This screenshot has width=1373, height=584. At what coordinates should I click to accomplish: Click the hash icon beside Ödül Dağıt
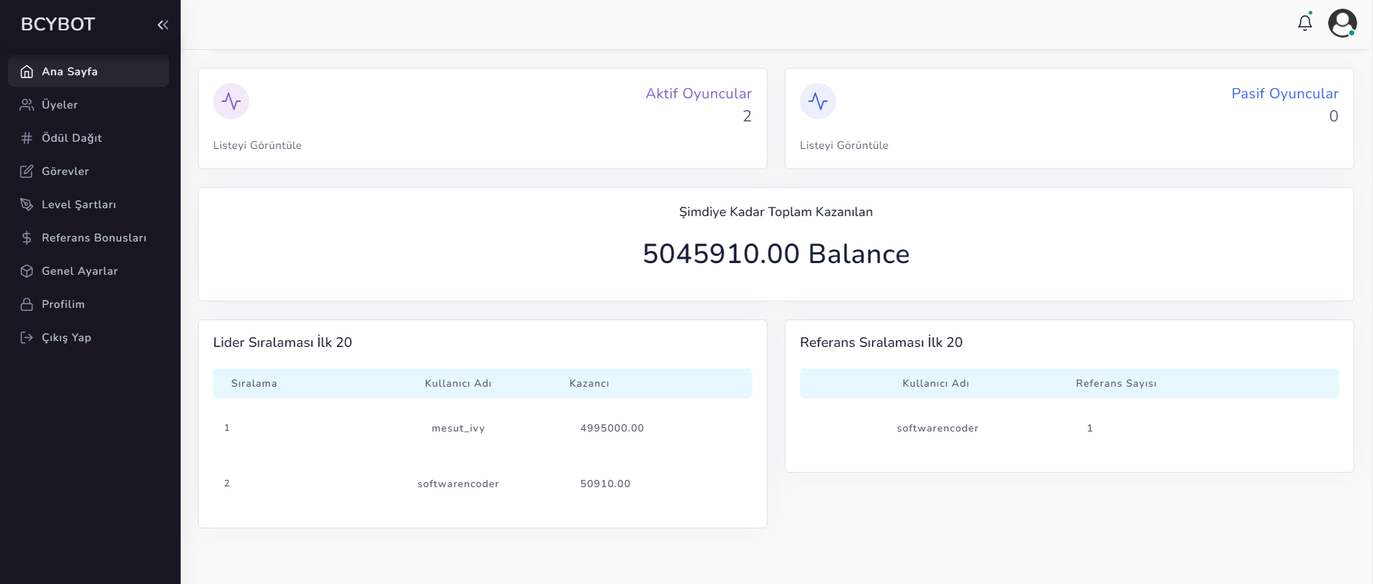point(27,138)
